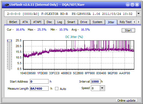The image size is (143, 104).
Task: Click the Start Address input field
Action: [x=39, y=82]
